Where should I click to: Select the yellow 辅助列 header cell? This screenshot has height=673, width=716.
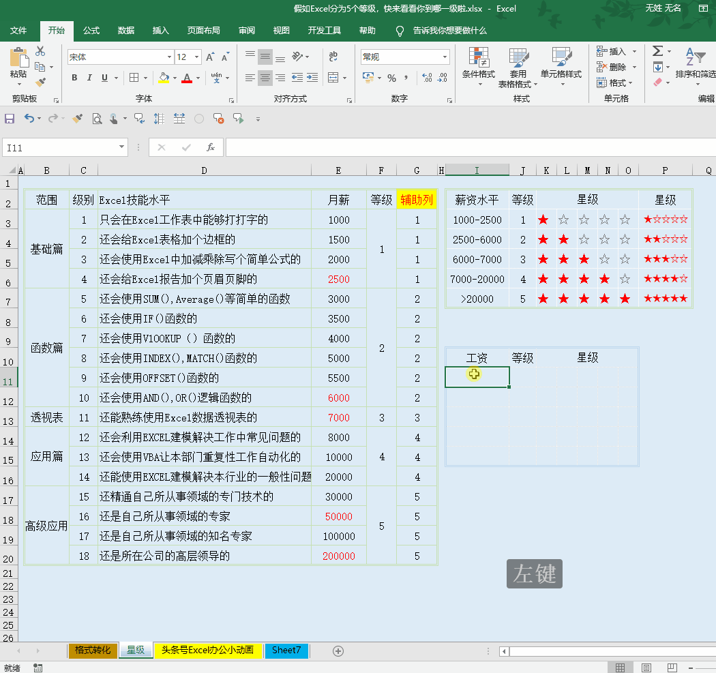point(417,200)
